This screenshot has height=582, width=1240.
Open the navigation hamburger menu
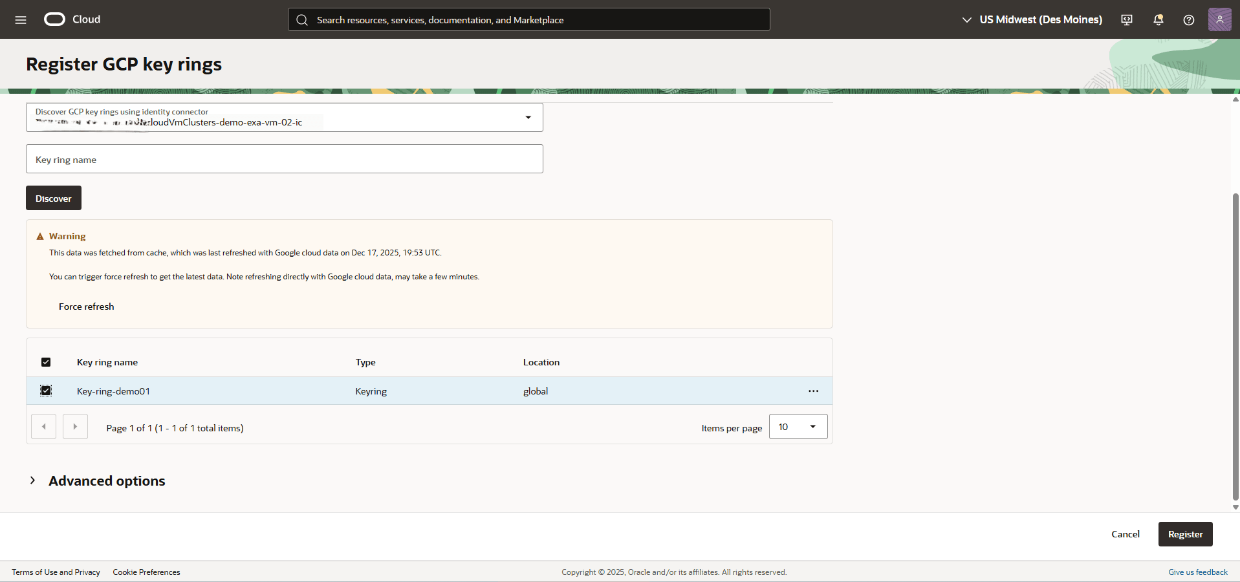point(20,19)
